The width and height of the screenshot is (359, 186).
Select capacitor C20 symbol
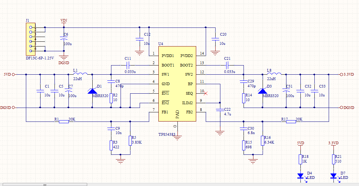215,39
